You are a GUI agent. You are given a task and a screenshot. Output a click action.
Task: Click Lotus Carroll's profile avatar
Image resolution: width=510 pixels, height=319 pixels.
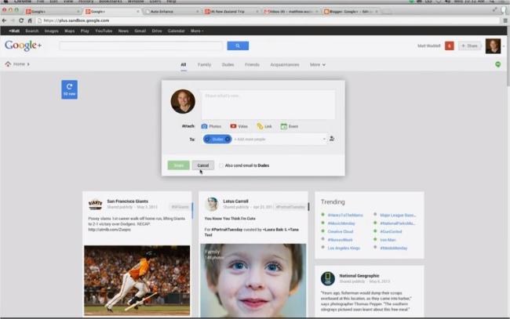[x=212, y=204]
